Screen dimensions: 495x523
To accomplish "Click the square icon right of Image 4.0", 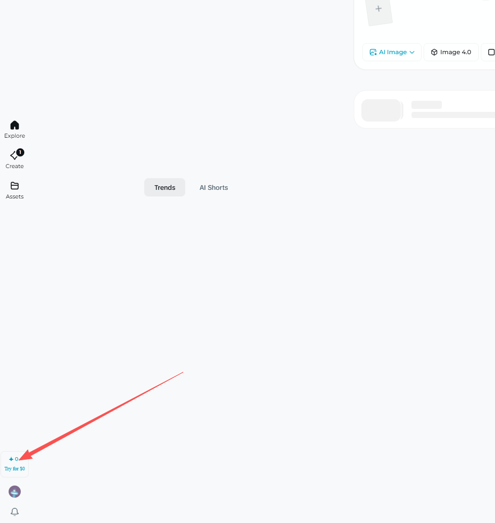I will click(490, 52).
